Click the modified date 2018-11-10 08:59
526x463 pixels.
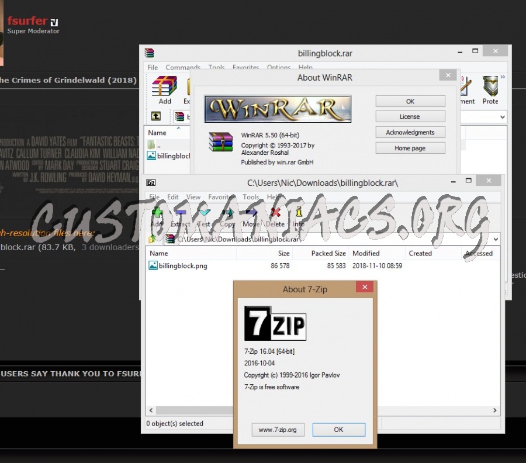[377, 266]
